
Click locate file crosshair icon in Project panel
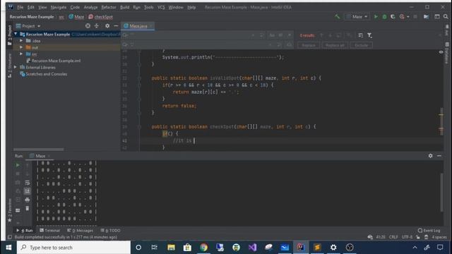click(88, 26)
